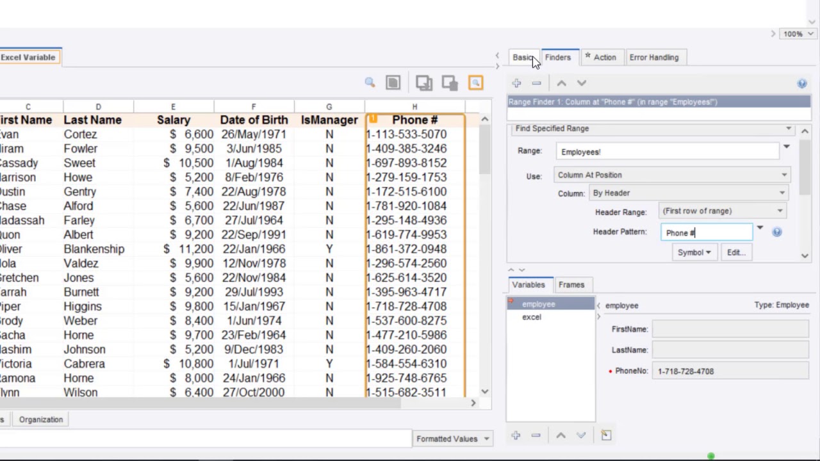Click the IsManager header cell
820x461 pixels.
[x=329, y=120]
